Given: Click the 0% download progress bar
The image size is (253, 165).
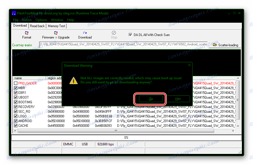Looking at the screenshot, I should [126, 138].
